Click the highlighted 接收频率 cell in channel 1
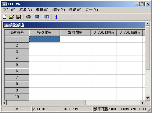Viewport: 152px width, 113px height. [x=45, y=39]
